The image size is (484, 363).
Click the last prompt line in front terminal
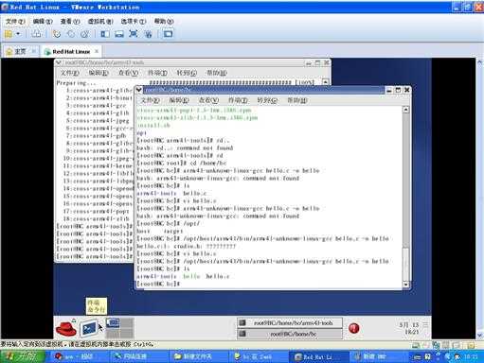tap(158, 284)
